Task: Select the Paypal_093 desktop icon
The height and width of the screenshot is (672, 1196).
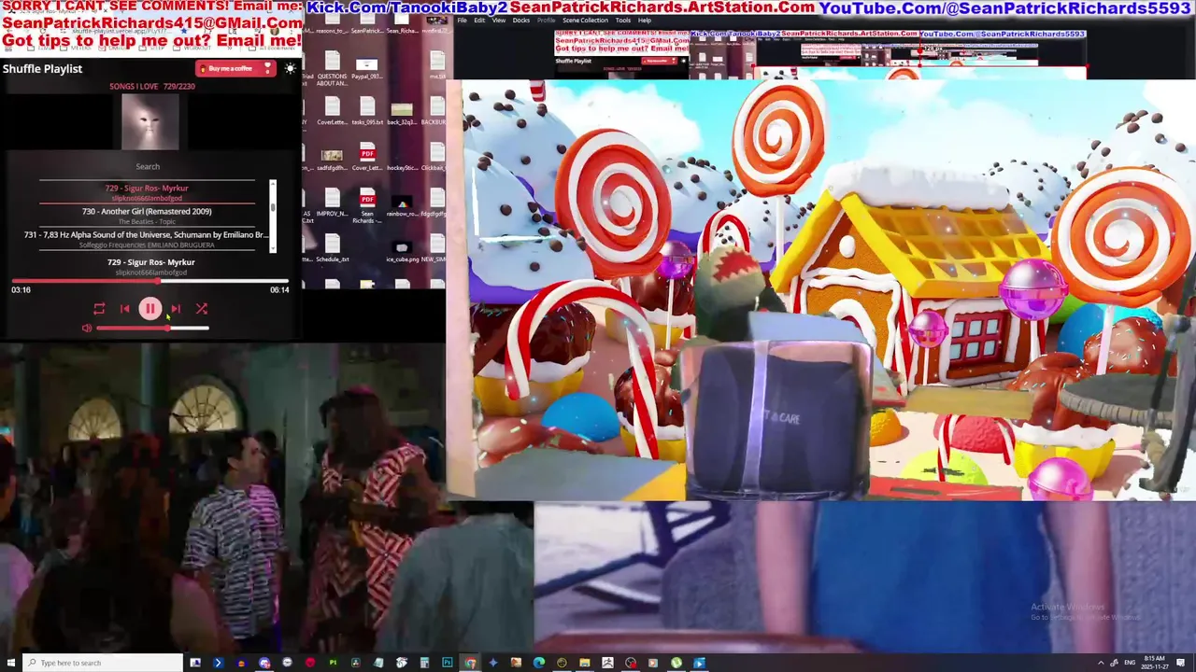Action: pyautogui.click(x=367, y=67)
